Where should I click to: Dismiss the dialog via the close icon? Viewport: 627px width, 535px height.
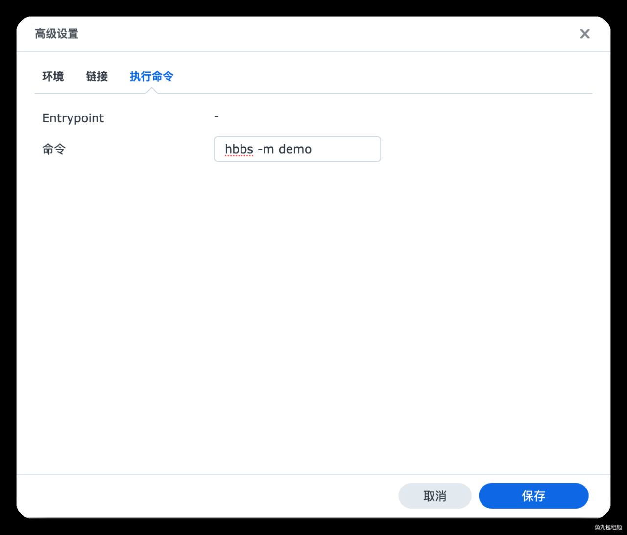(585, 34)
